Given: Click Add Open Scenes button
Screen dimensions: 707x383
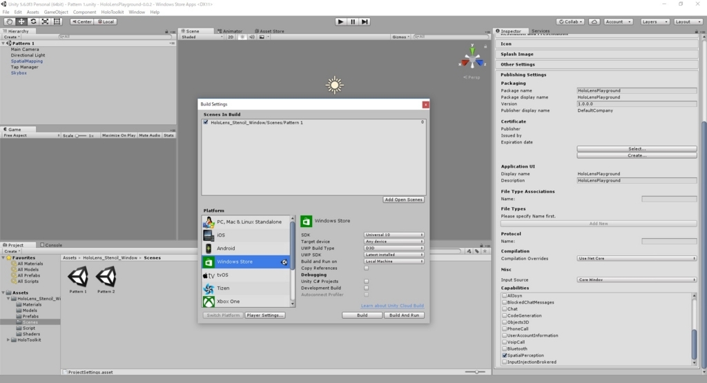Looking at the screenshot, I should 403,199.
